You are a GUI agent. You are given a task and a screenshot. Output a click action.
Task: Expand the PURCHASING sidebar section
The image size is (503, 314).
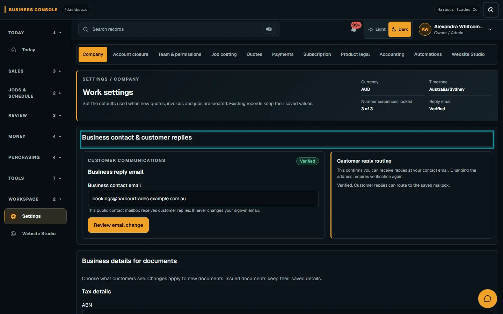pyautogui.click(x=35, y=157)
